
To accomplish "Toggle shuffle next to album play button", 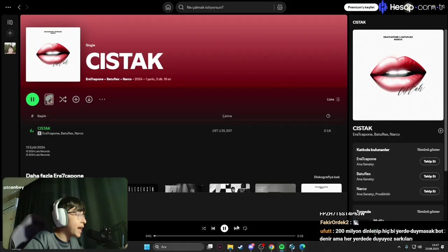I will coord(63,99).
